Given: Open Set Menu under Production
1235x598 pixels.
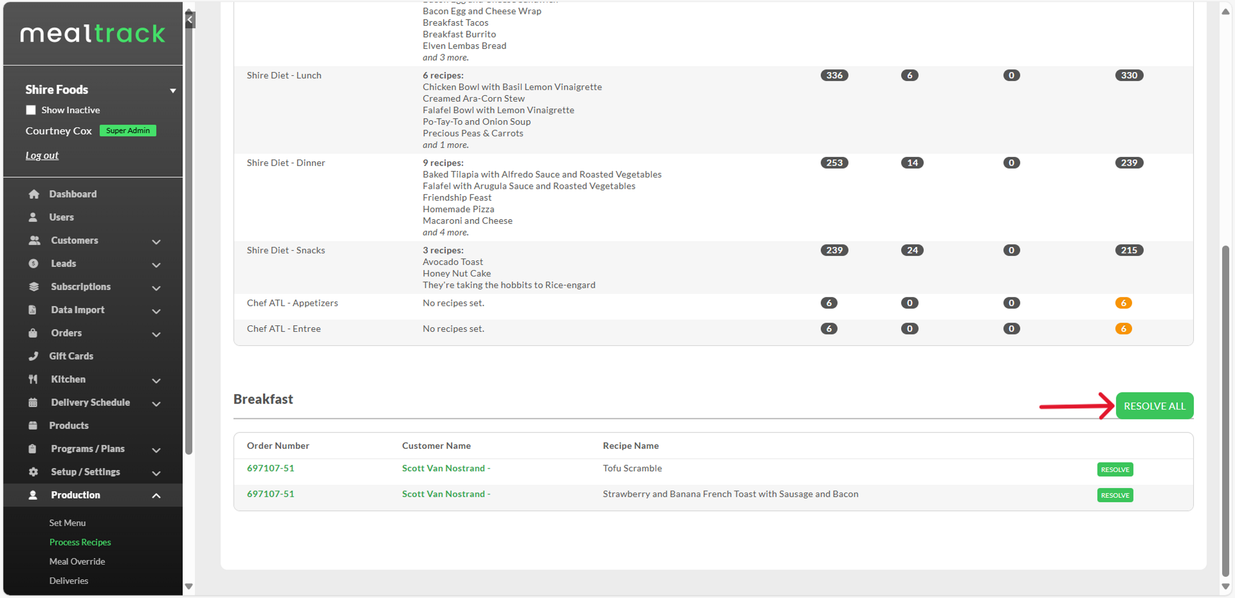Looking at the screenshot, I should click(x=67, y=522).
